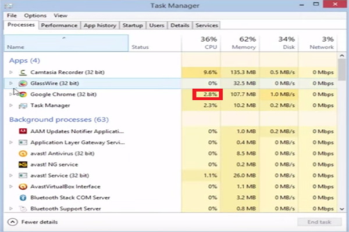Click the AvastVirtualBox Interface icon

point(23,187)
